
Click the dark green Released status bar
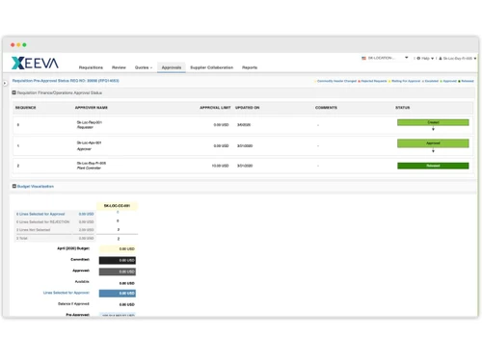(433, 166)
